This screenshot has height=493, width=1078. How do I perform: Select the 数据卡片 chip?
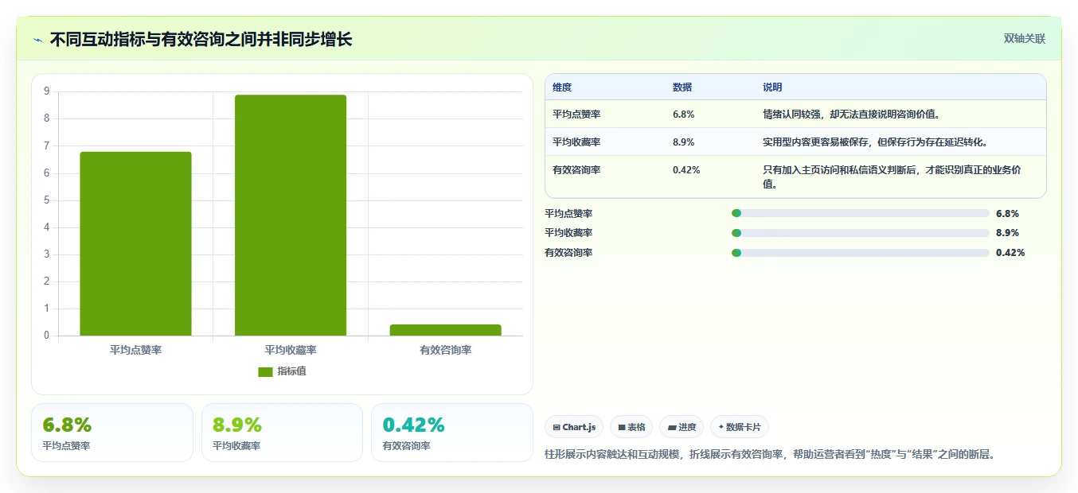coord(740,427)
